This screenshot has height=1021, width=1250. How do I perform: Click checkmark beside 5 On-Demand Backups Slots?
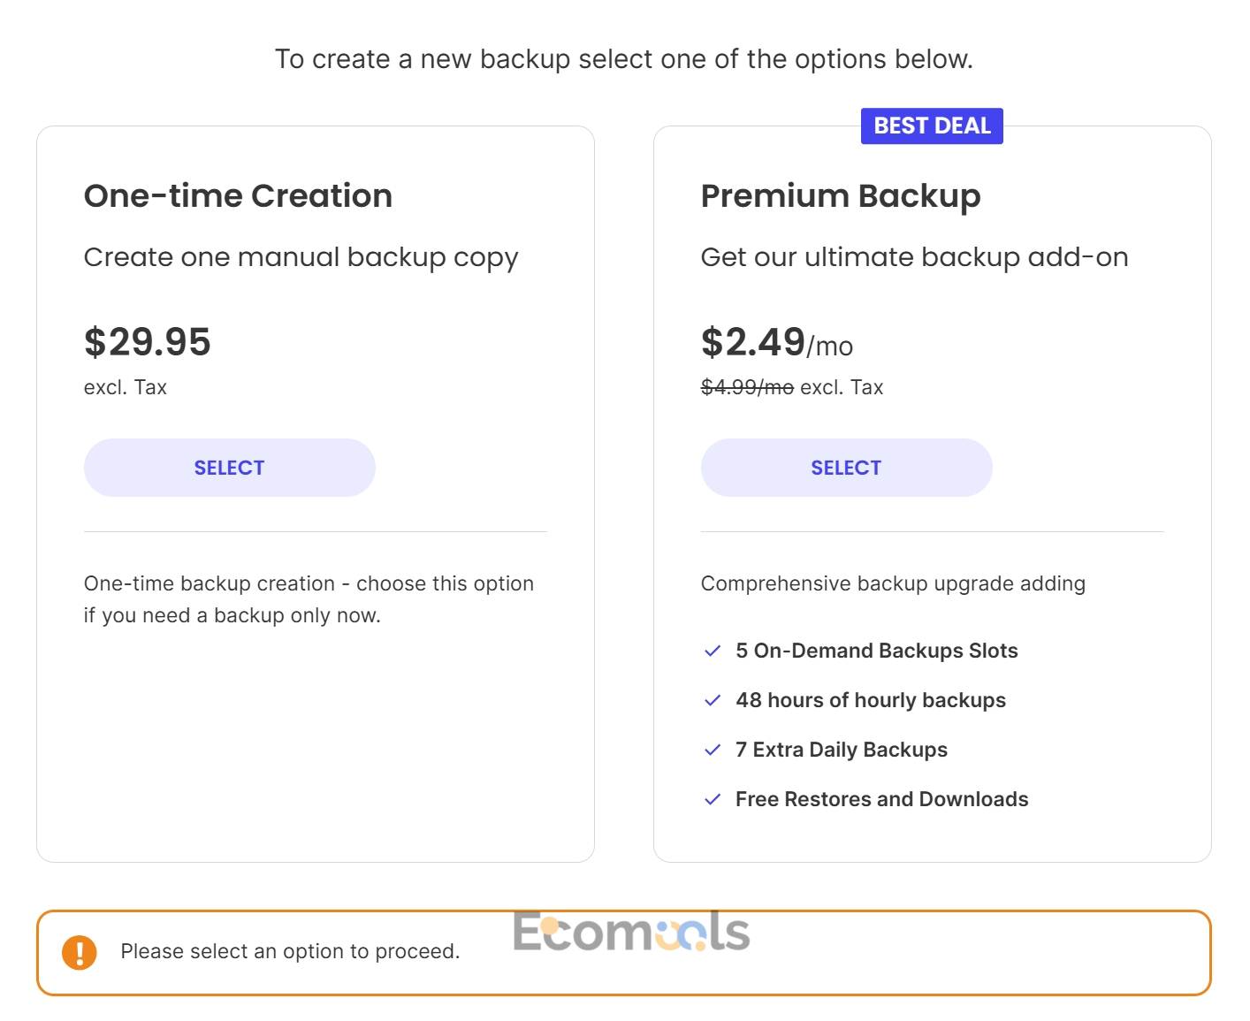(713, 651)
